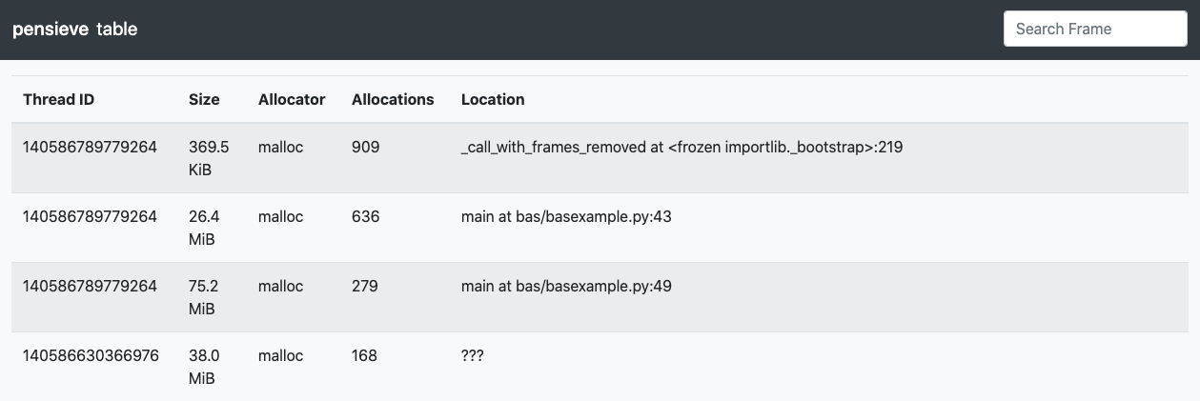Click the 26.4 MiB size cell

tap(204, 228)
